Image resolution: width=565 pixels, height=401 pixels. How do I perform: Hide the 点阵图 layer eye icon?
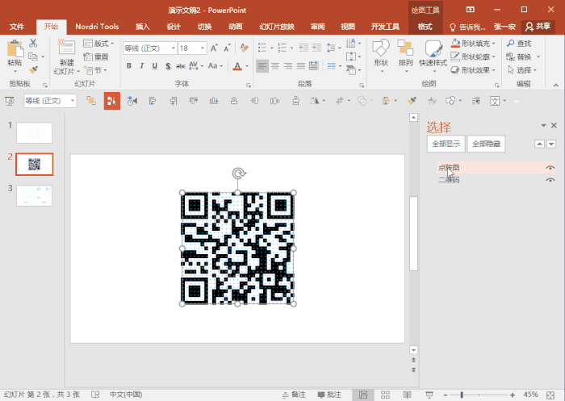tap(550, 168)
